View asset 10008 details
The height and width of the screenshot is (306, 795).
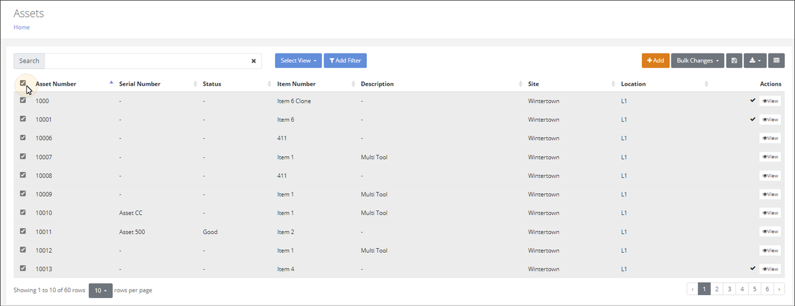point(770,175)
